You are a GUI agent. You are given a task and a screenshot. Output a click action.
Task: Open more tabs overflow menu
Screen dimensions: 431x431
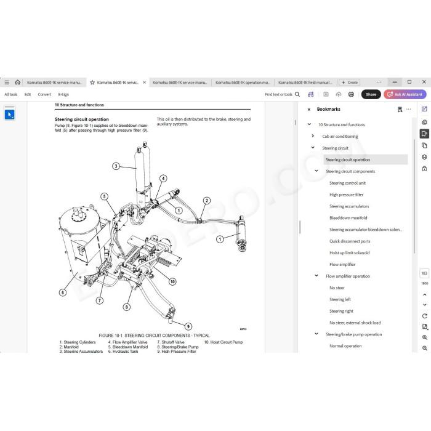pyautogui.click(x=379, y=82)
